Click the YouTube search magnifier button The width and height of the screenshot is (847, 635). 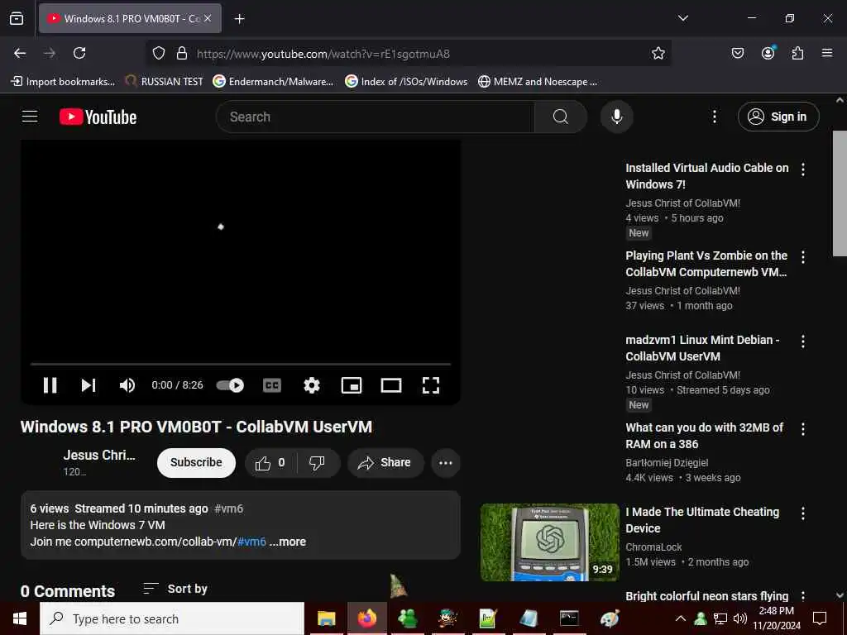(561, 117)
